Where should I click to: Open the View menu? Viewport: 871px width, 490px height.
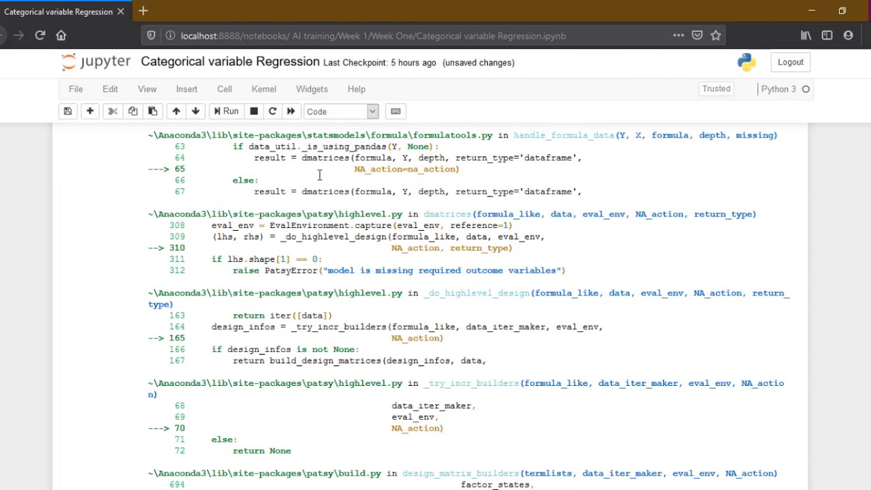(x=147, y=89)
